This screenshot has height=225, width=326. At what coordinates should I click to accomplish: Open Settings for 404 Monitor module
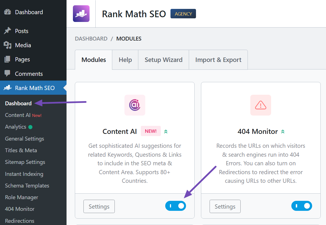click(225, 206)
